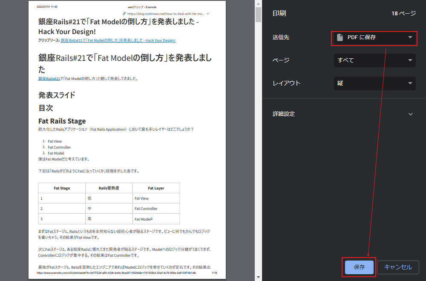This screenshot has height=281, width=426.
Task: Click the chevron after the blog URL
Action: click(x=208, y=14)
